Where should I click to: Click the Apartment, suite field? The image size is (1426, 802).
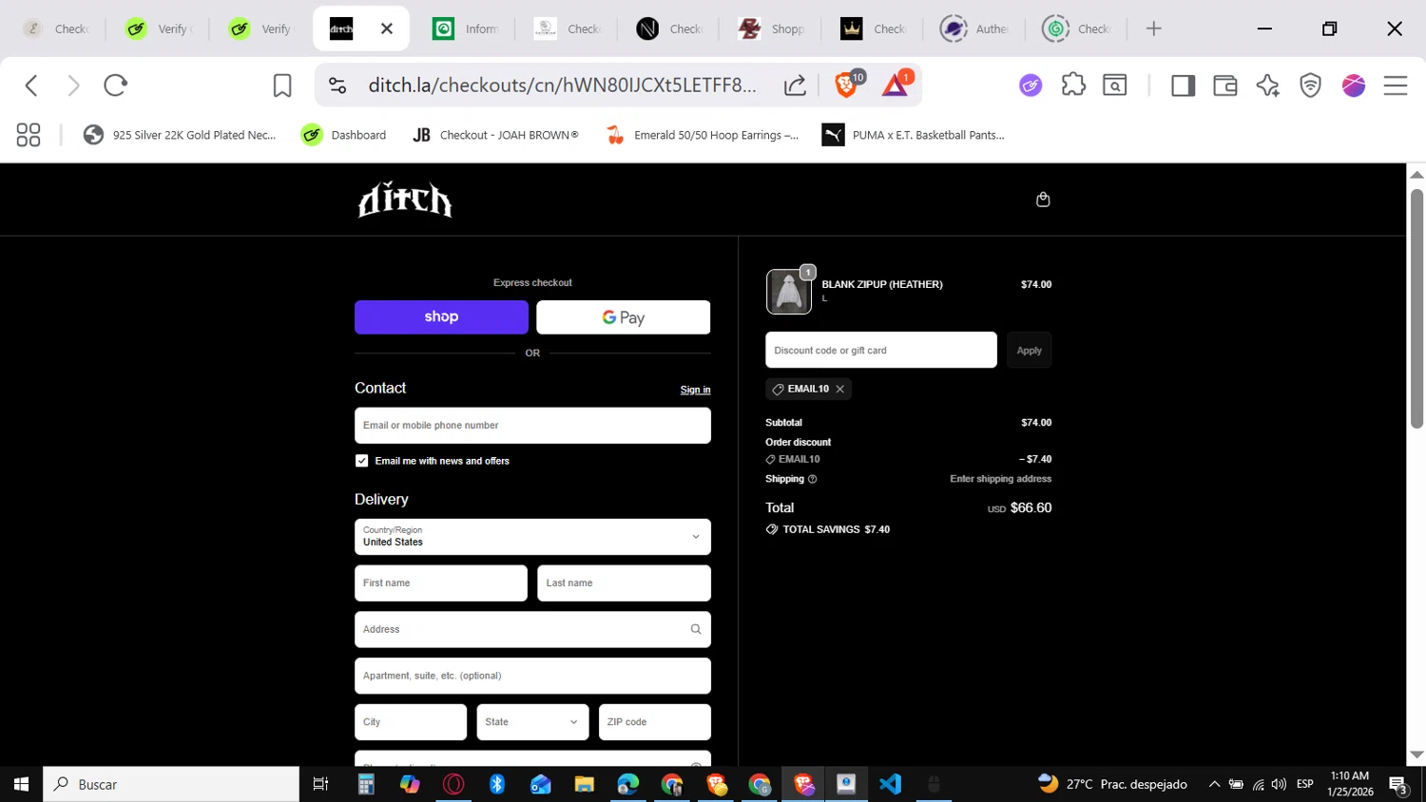(532, 676)
